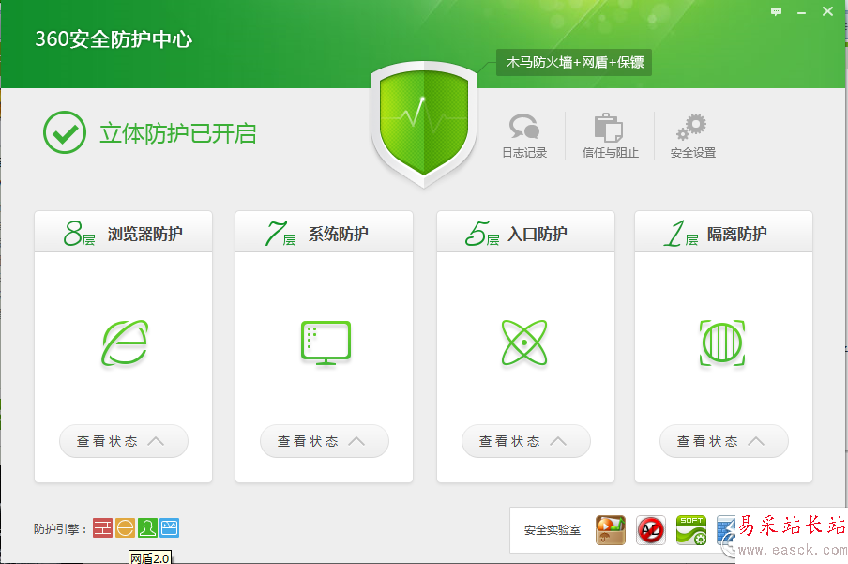Collapse 查看状态 under 浏览器防护
Image resolution: width=848 pixels, height=564 pixels.
[123, 441]
